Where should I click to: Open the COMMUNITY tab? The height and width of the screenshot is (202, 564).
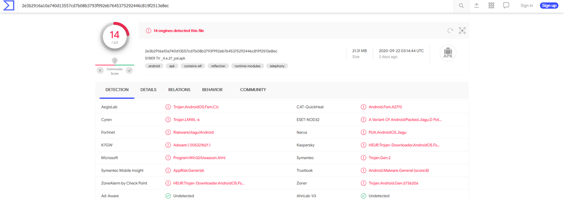point(253,90)
